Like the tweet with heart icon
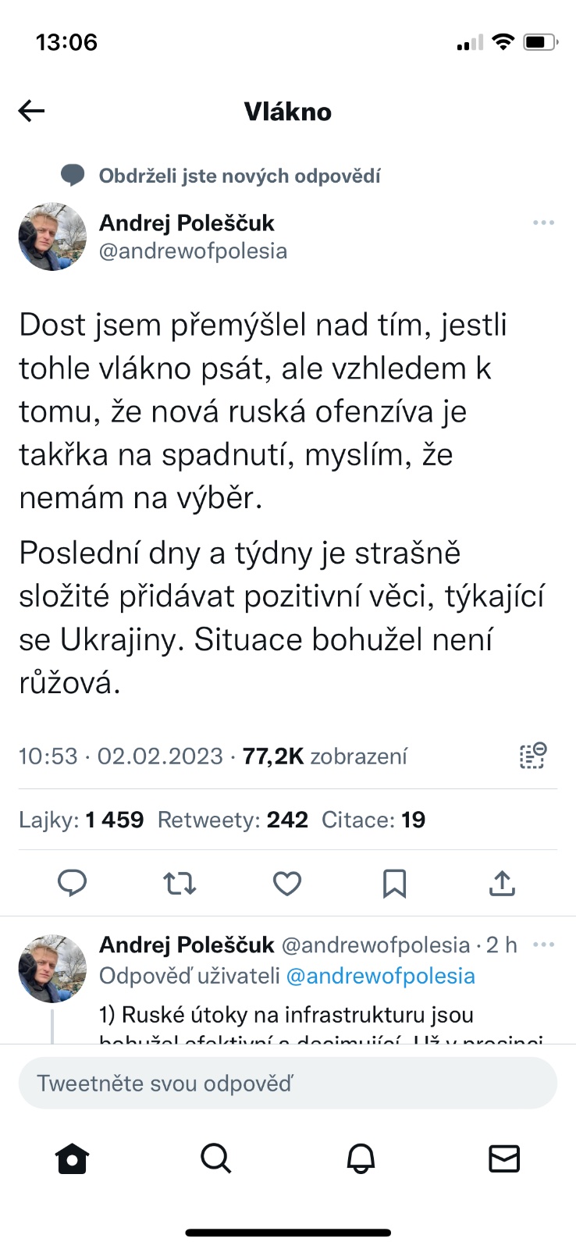 [x=287, y=883]
